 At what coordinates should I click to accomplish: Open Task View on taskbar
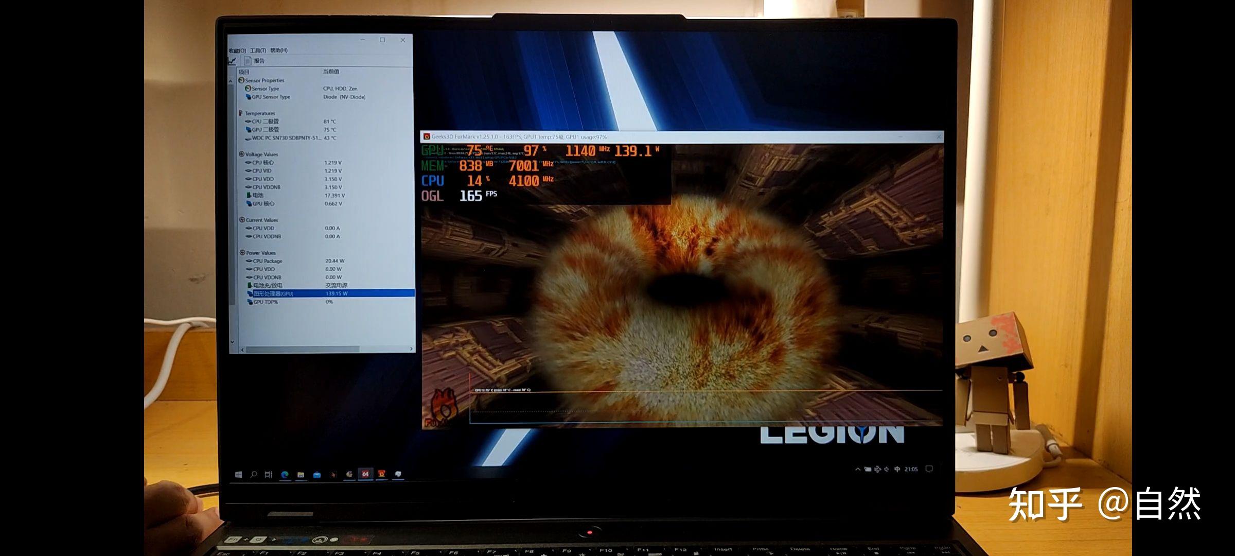coord(268,475)
